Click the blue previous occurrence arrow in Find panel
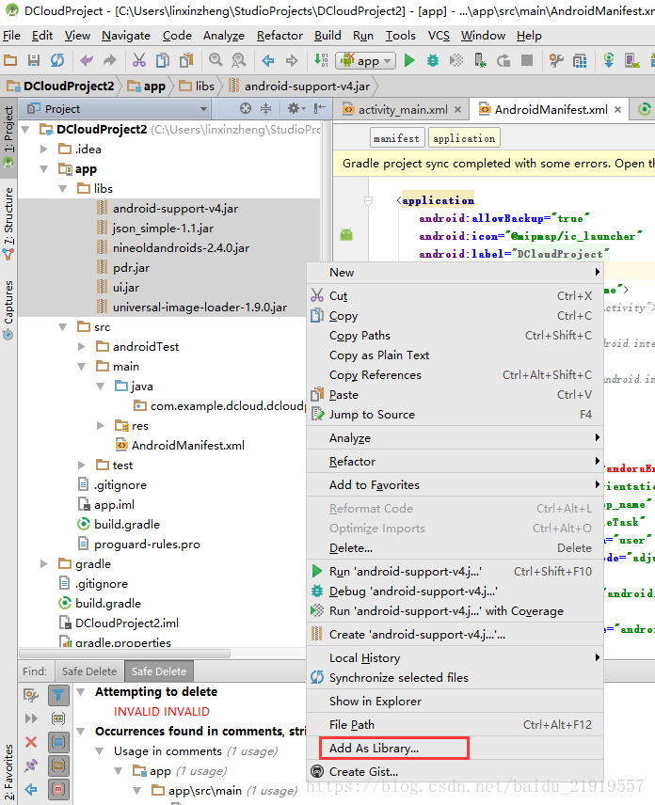Image resolution: width=655 pixels, height=805 pixels. tap(31, 789)
